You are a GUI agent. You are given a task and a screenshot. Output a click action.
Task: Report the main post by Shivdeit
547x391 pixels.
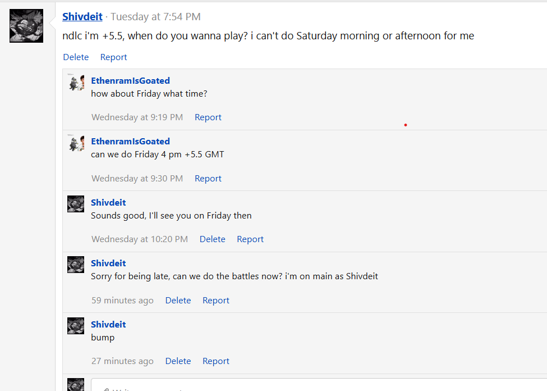(113, 57)
